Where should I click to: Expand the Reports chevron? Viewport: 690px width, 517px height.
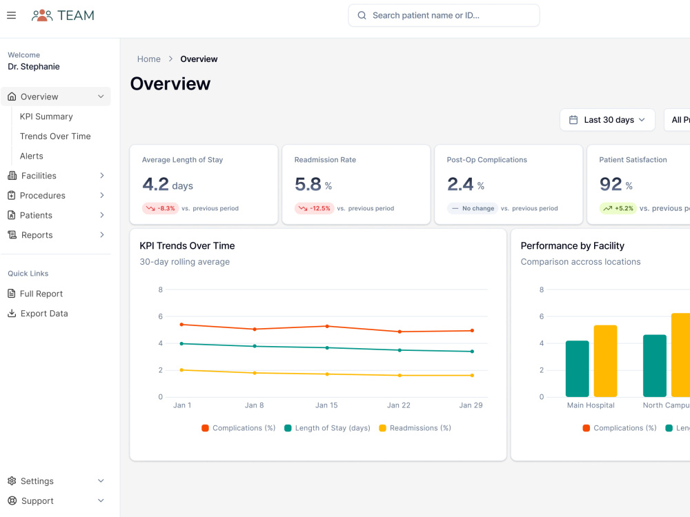101,235
